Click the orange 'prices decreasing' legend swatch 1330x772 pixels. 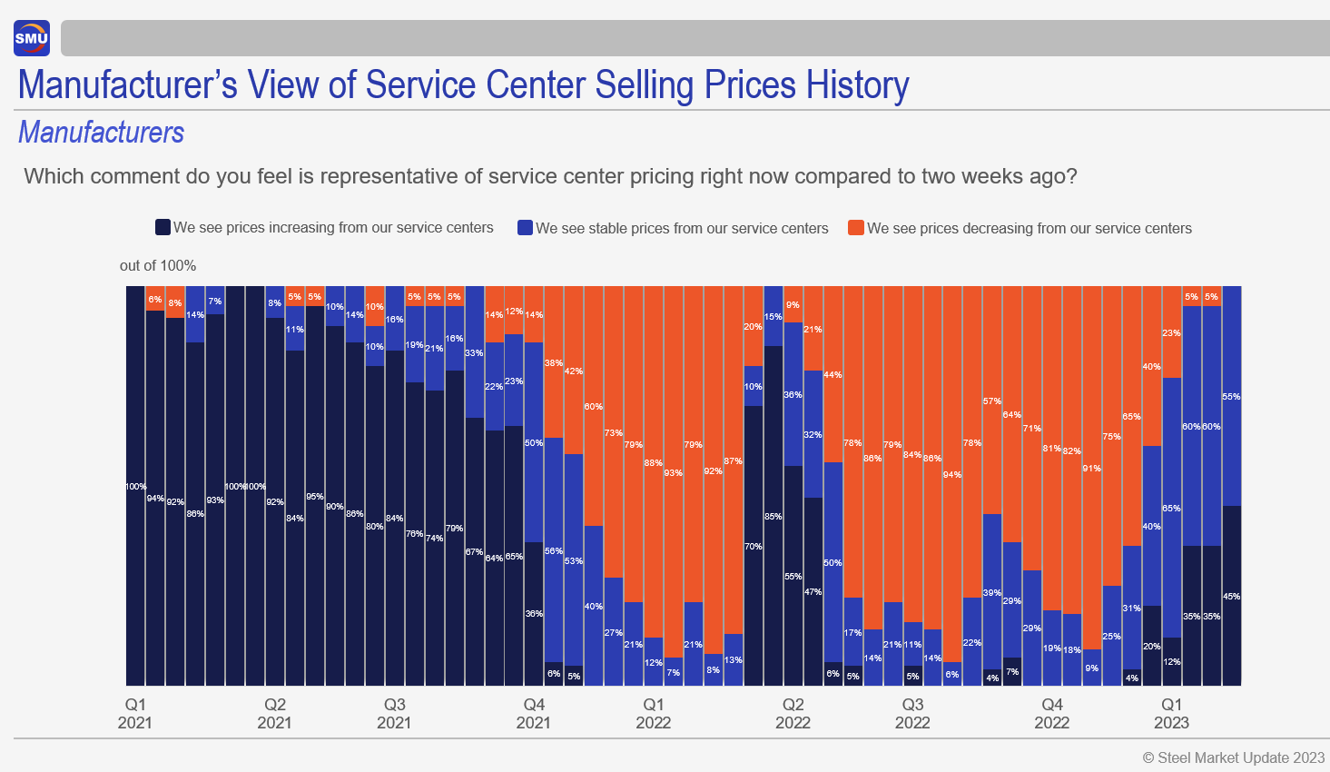tap(855, 228)
